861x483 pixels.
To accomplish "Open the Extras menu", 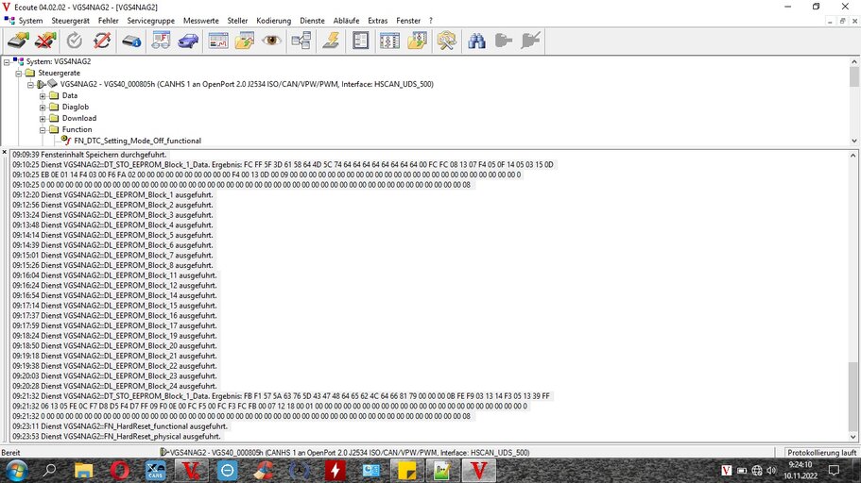I will [x=377, y=21].
